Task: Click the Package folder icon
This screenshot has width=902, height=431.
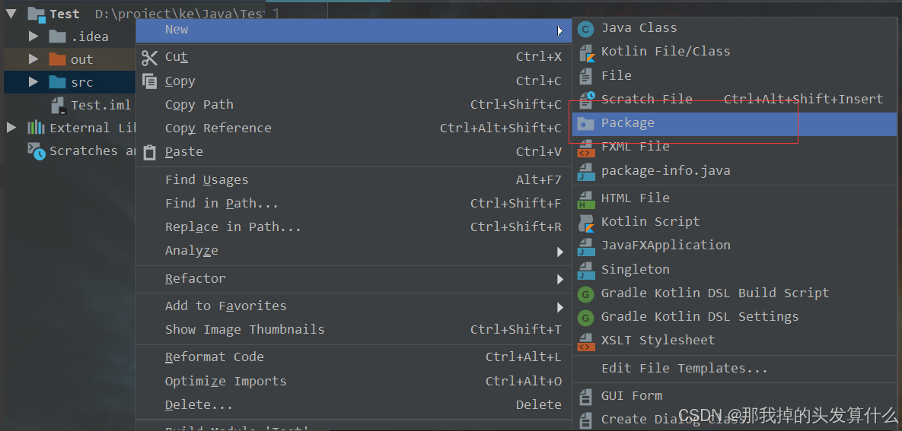Action: click(585, 123)
